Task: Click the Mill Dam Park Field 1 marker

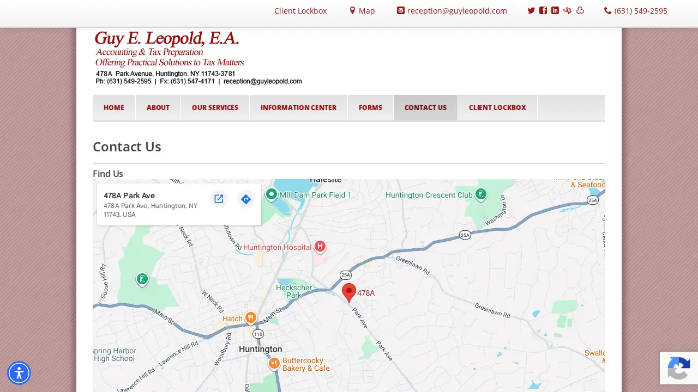Action: point(271,194)
